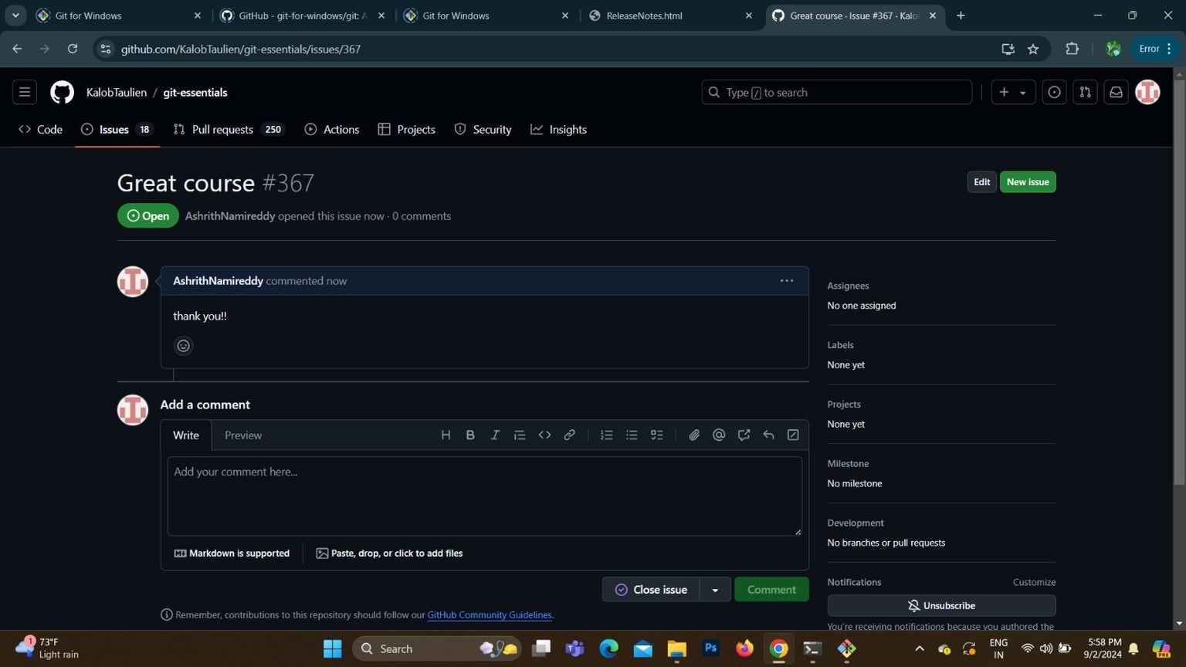
Task: Open Pull requests shortcut icon in header
Action: [x=1085, y=93]
